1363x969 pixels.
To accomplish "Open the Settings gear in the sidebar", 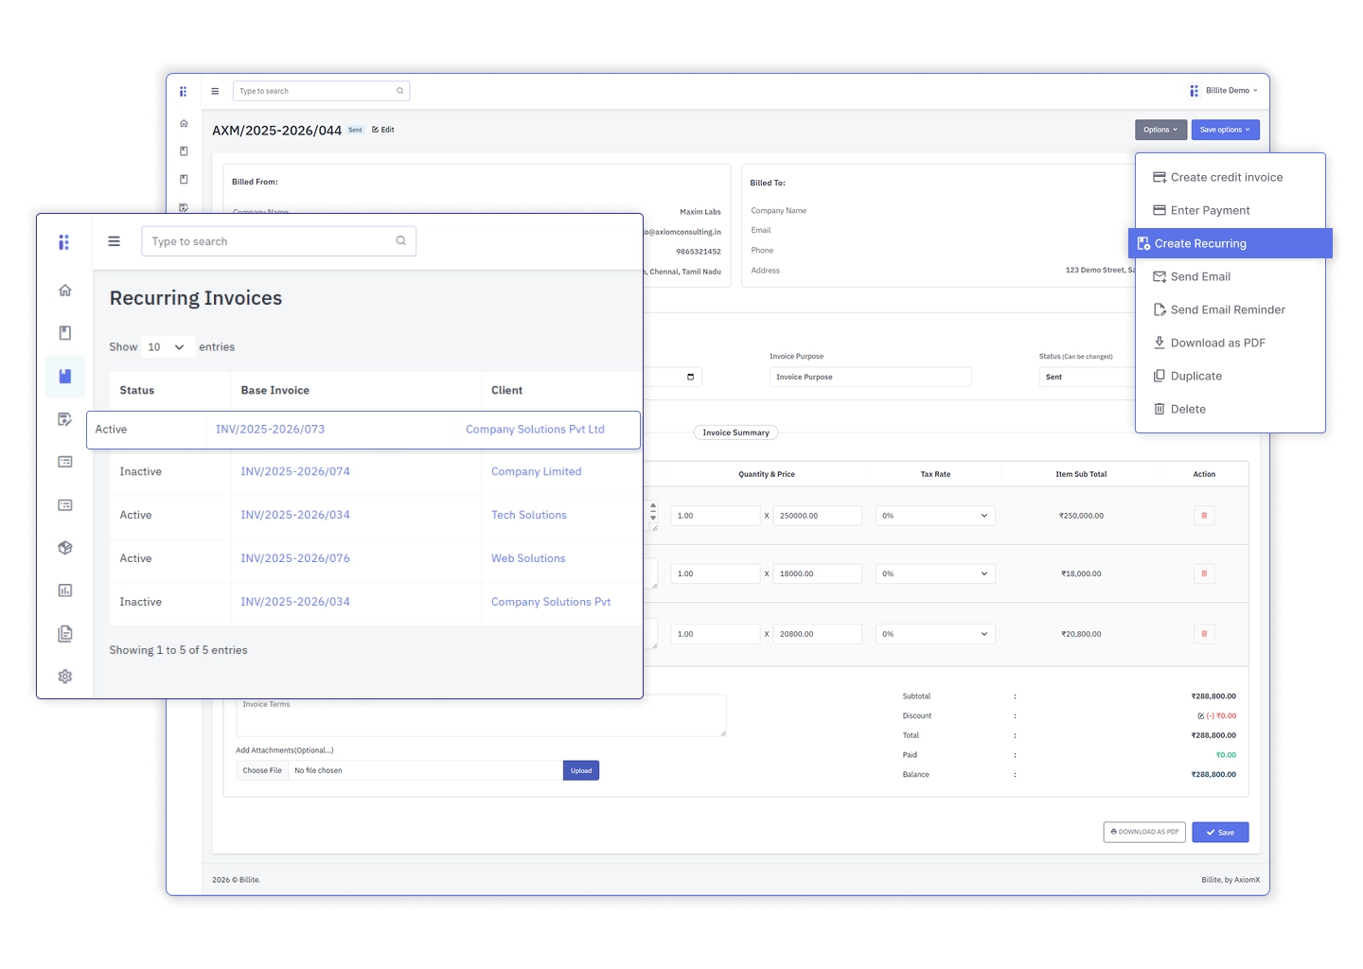I will 64,676.
